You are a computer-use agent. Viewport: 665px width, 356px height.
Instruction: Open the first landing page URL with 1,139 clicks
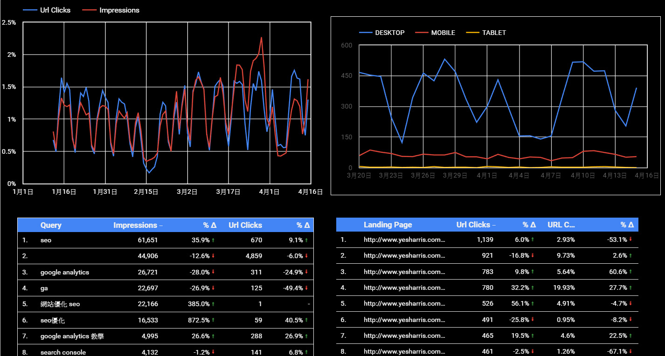tap(404, 240)
